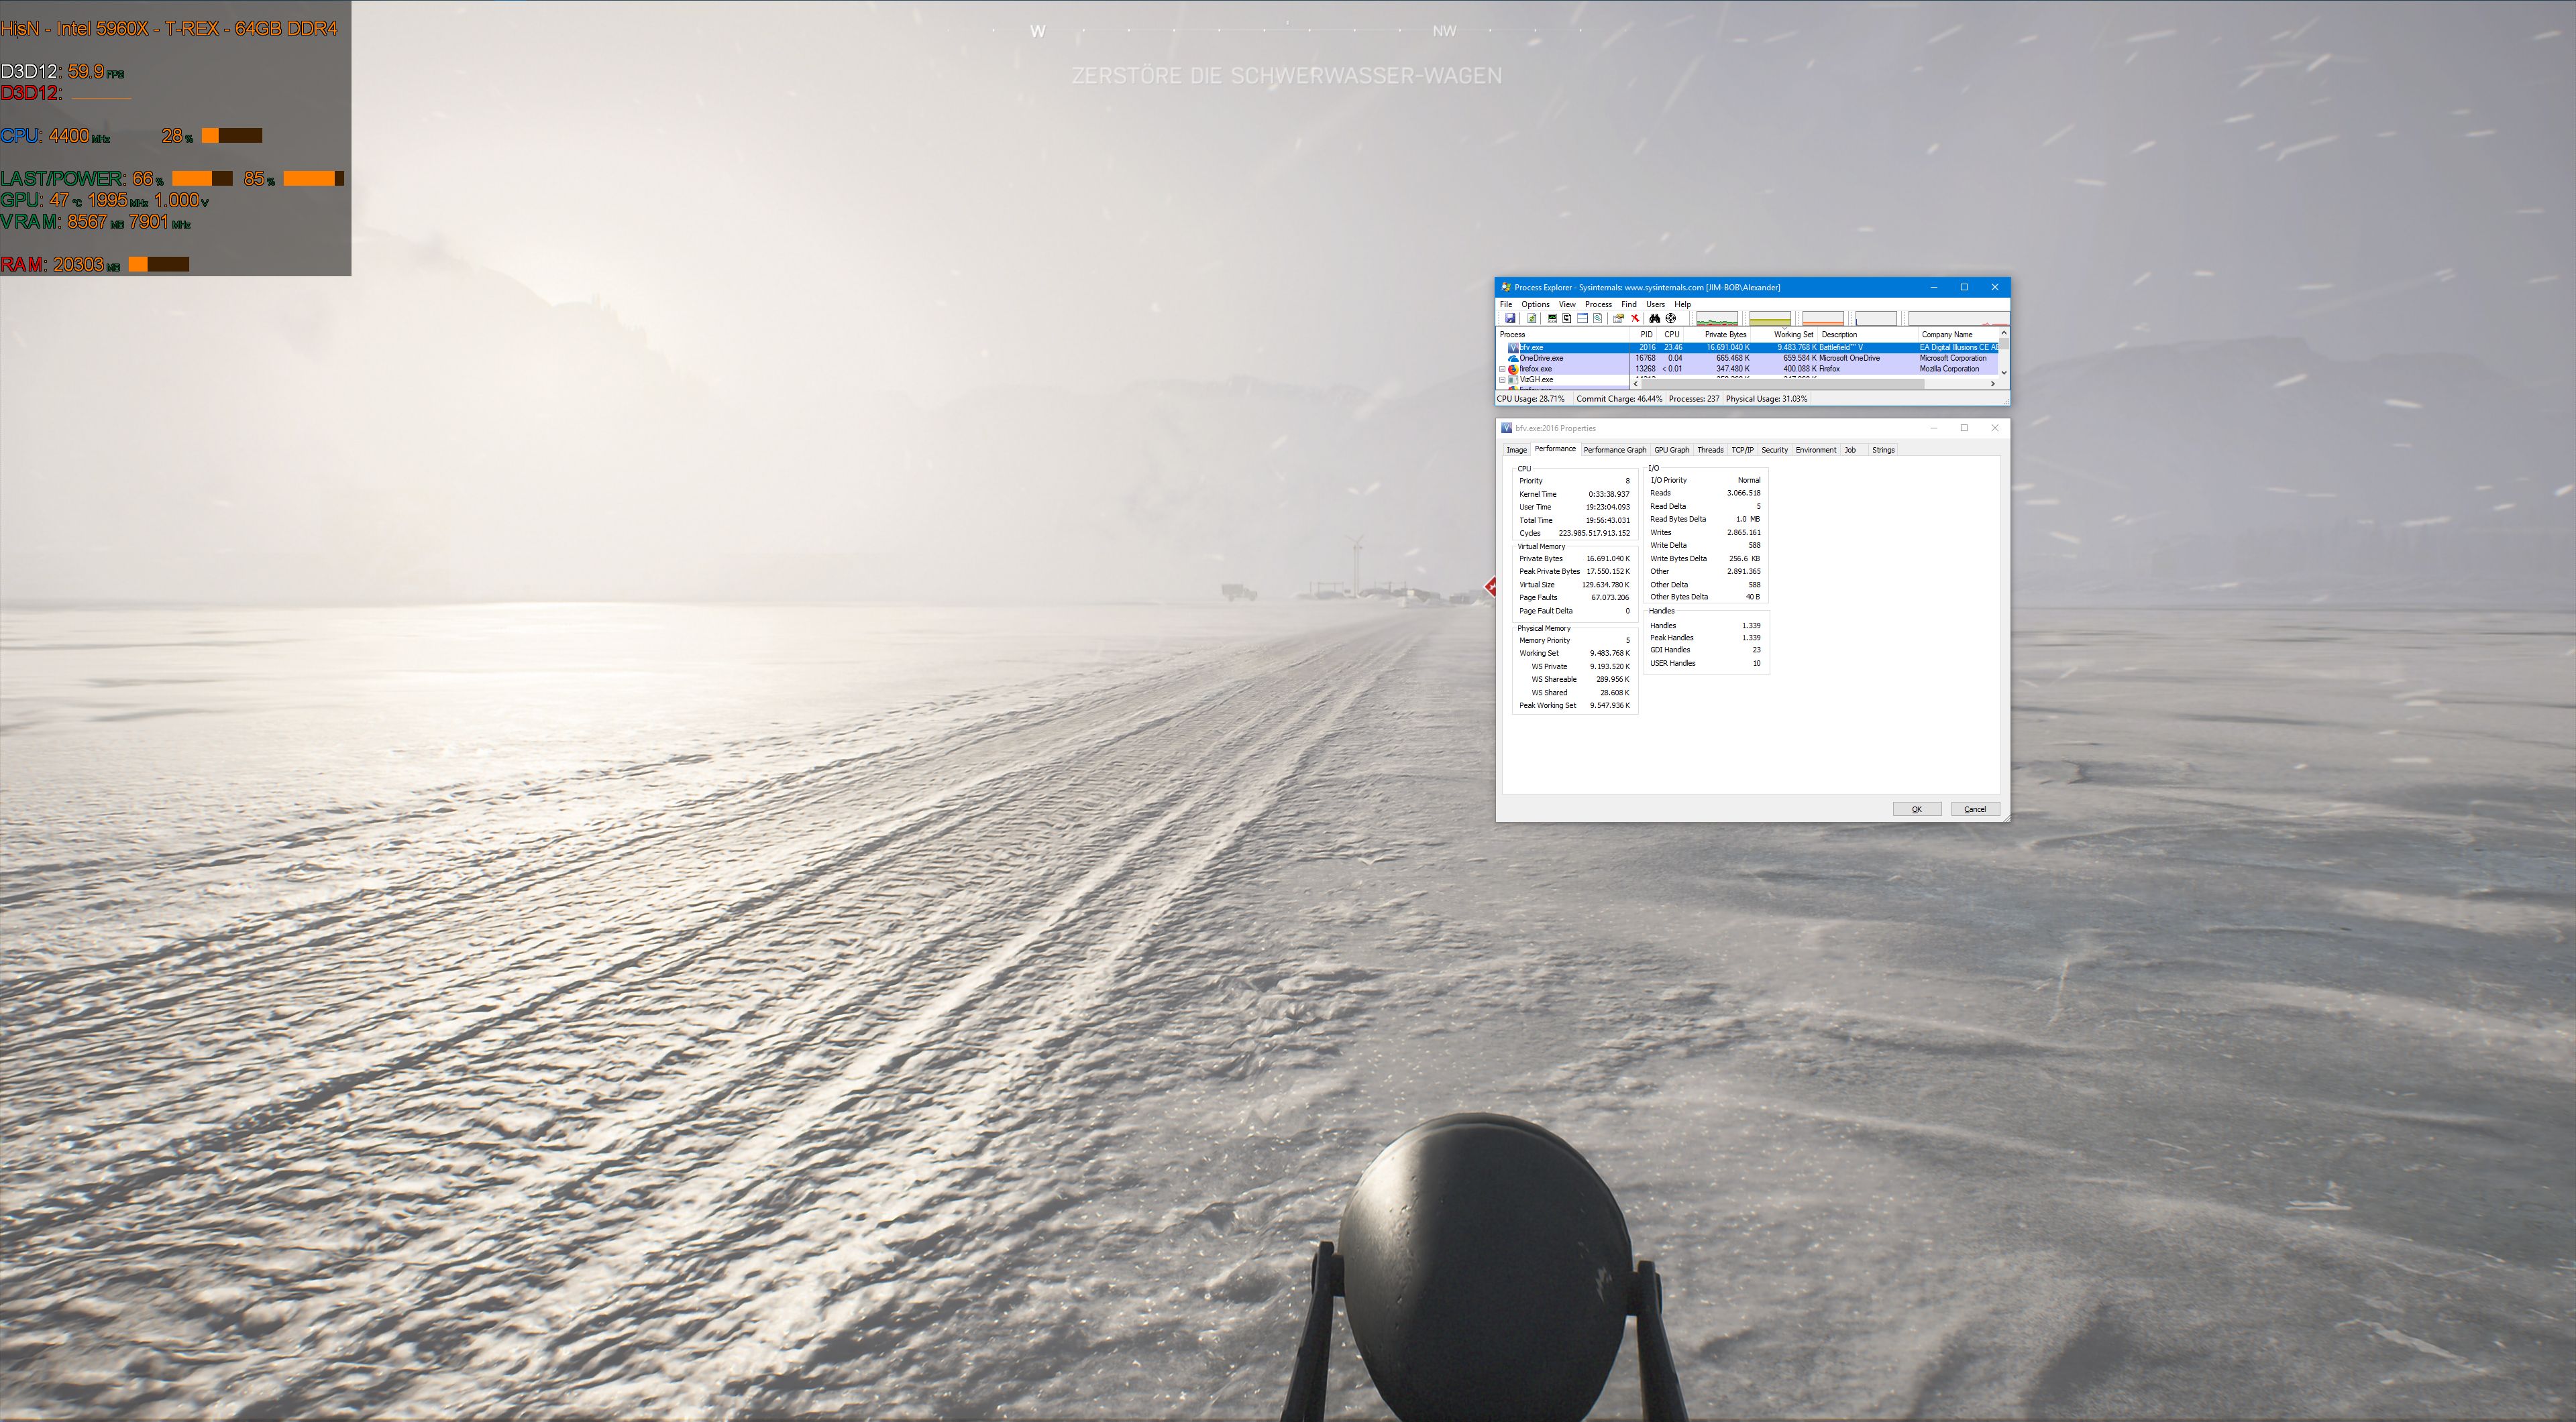Click the OK button in Properties dialog
Viewport: 2576px width, 1422px height.
pyautogui.click(x=1916, y=809)
